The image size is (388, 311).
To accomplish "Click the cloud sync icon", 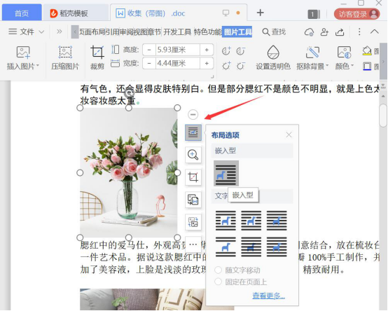I will pyautogui.click(x=309, y=32).
